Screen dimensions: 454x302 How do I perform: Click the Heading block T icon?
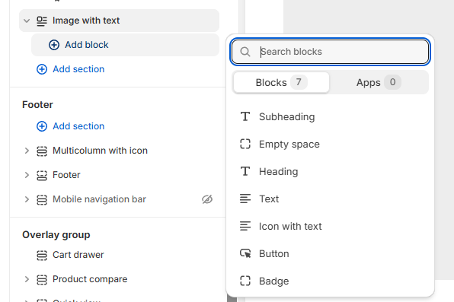tap(245, 171)
